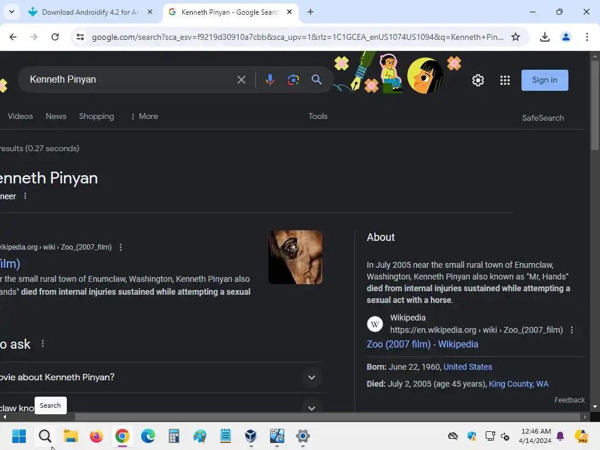
Task: Click the Google Doodle illustration
Action: [398, 73]
